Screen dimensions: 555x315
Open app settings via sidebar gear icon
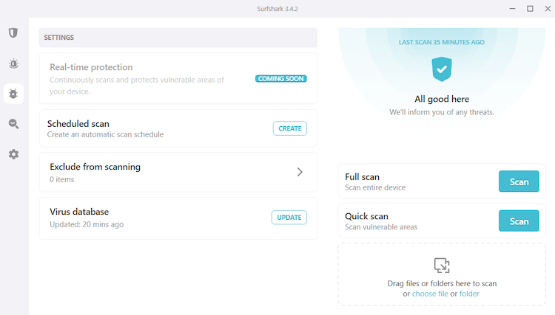13,154
